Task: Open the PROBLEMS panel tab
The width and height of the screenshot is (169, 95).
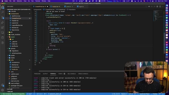Action: point(37,74)
